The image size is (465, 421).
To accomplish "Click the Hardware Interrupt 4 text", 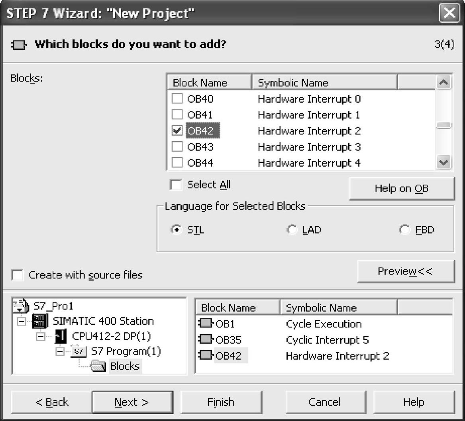I will tap(309, 163).
